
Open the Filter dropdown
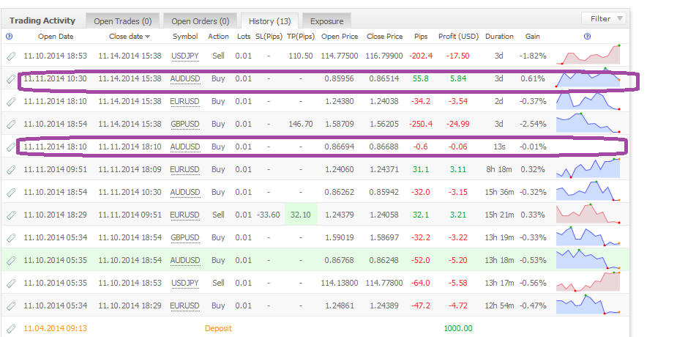[x=604, y=18]
